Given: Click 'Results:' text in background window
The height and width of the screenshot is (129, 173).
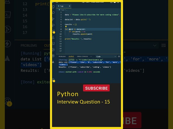Looking at the screenshot, I should [30, 70].
